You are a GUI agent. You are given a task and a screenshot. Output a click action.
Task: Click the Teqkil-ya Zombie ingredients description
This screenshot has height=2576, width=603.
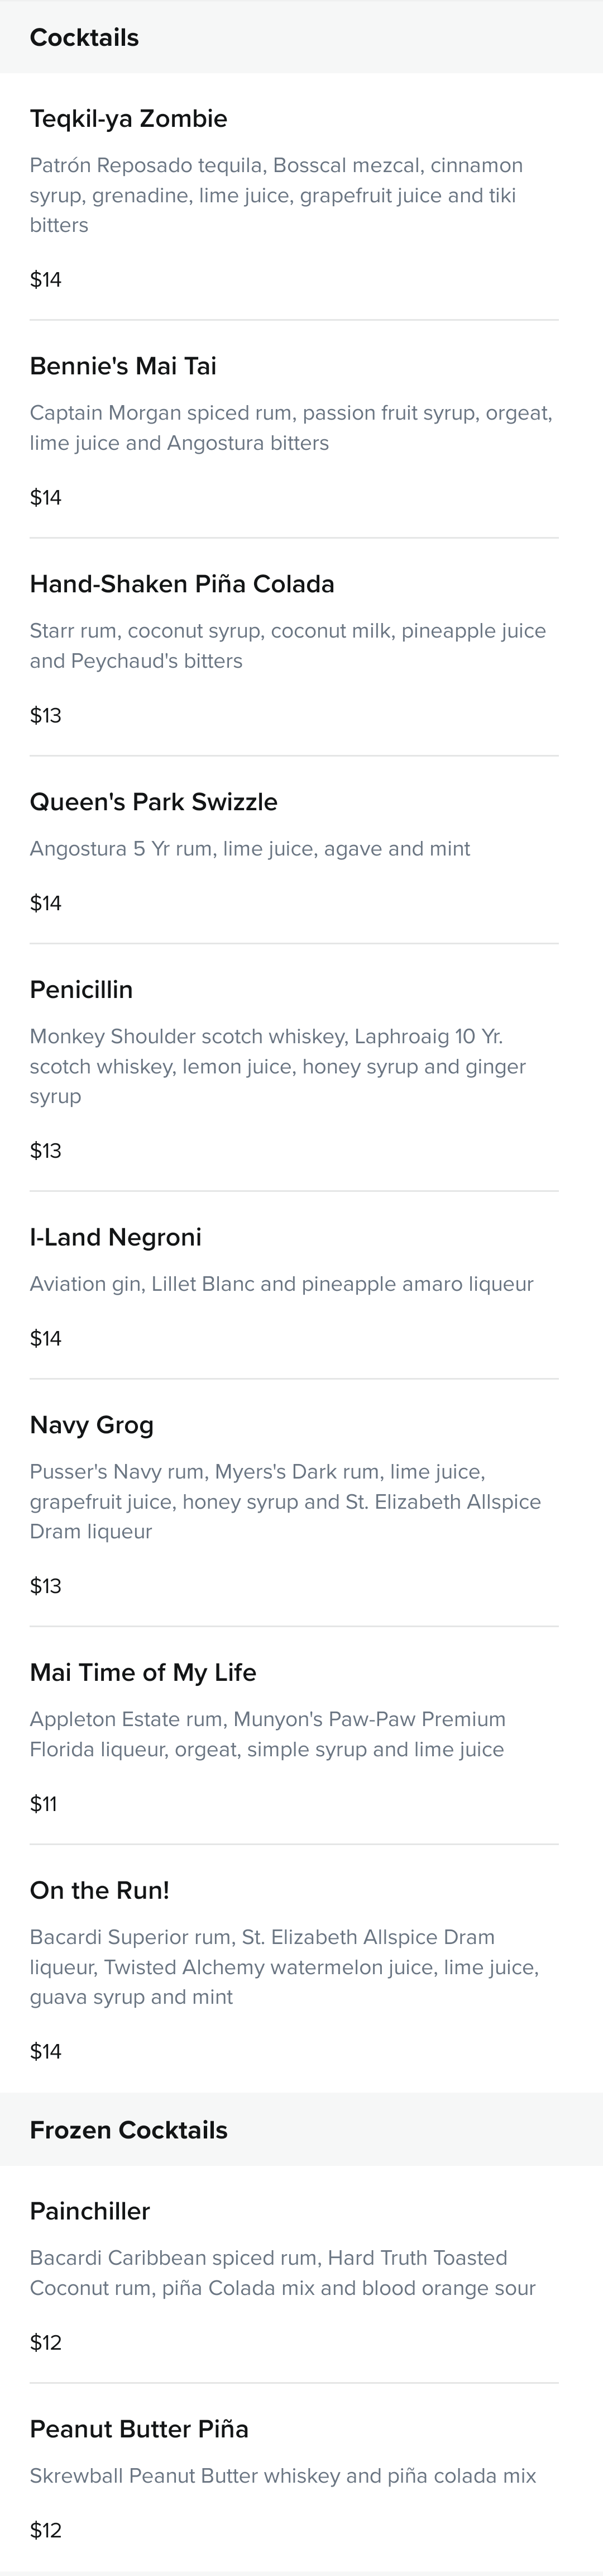tap(277, 195)
